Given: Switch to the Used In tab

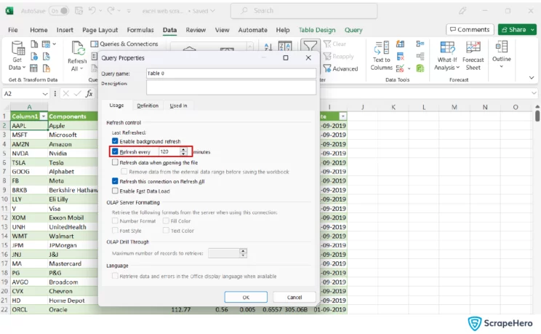Looking at the screenshot, I should click(178, 106).
